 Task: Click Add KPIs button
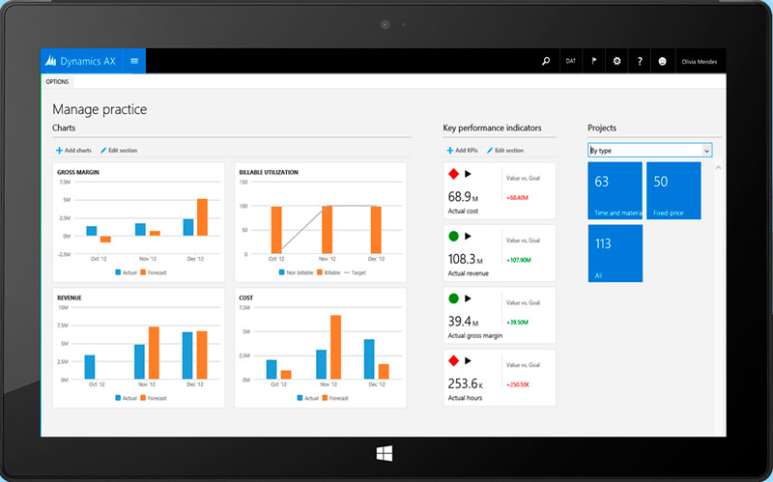tap(462, 151)
